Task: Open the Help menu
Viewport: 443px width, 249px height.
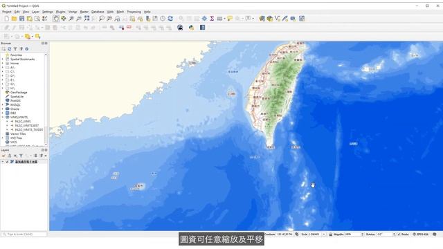Action: pyautogui.click(x=147, y=12)
